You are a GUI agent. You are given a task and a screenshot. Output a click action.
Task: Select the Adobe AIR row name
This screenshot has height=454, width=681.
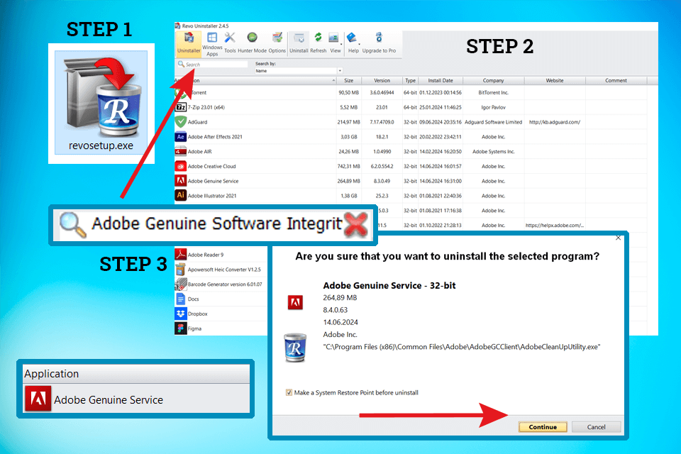tap(200, 152)
